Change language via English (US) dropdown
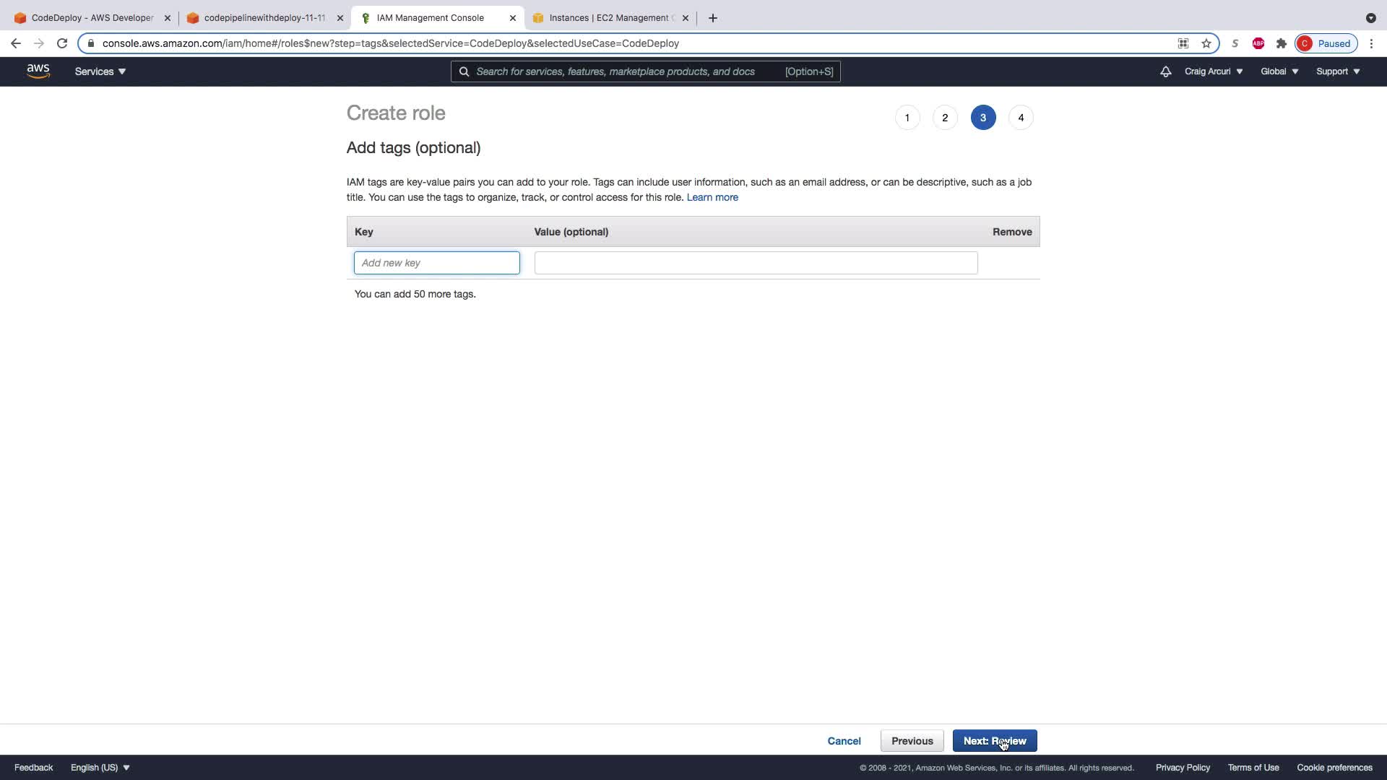 coord(100,768)
